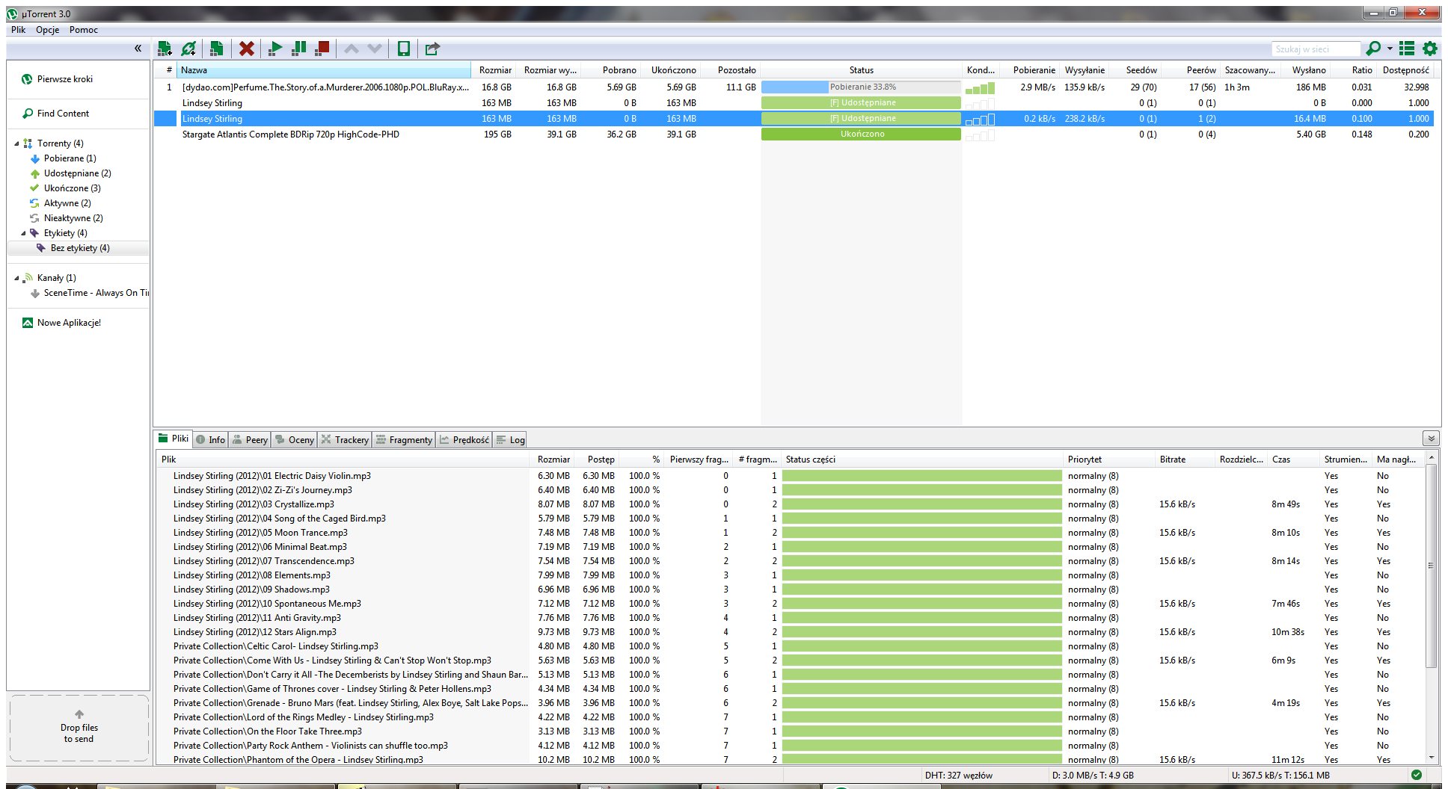Screen dimensions: 1448x789
Task: Click the green 'Ukończono' status bar
Action: click(861, 134)
